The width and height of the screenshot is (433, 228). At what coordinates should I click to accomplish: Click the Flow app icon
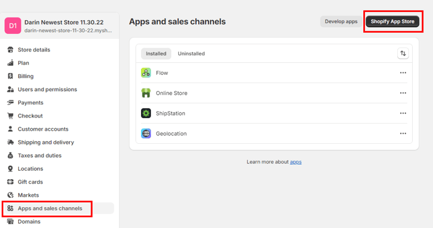pyautogui.click(x=146, y=73)
